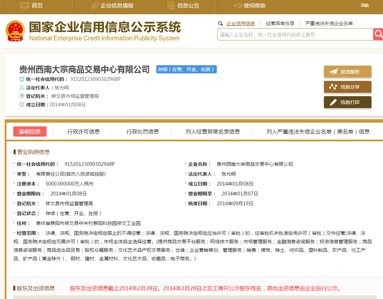Click the document icon beside 信息公告
Screen dimensions: 383x299
(171, 5)
